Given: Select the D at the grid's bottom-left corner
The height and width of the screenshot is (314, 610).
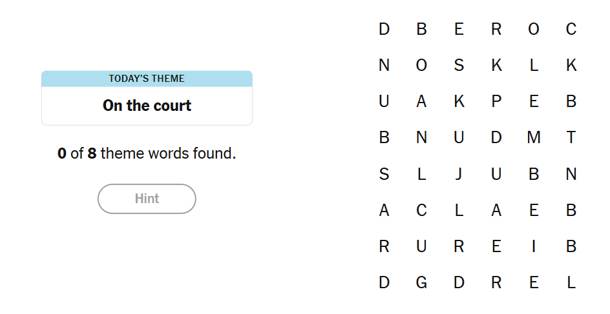Looking at the screenshot, I should point(384,282).
